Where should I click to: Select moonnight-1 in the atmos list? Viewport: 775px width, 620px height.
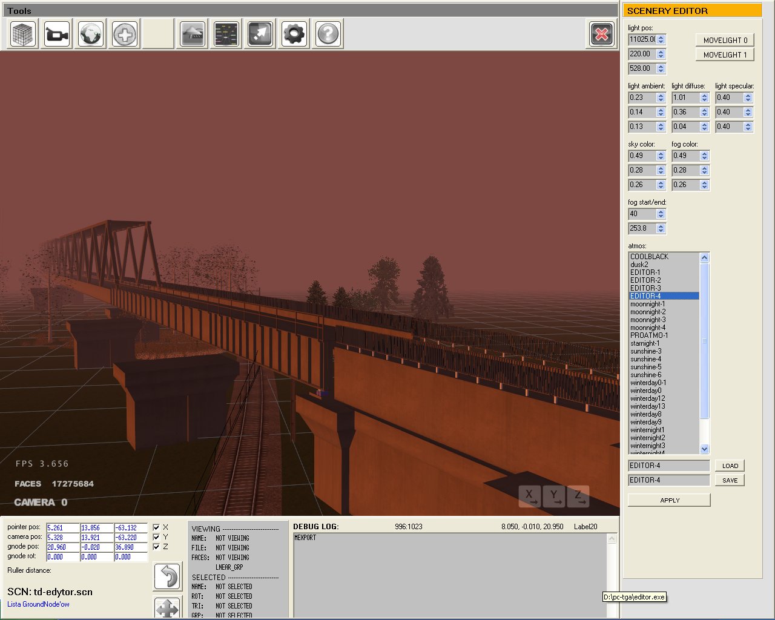[647, 304]
